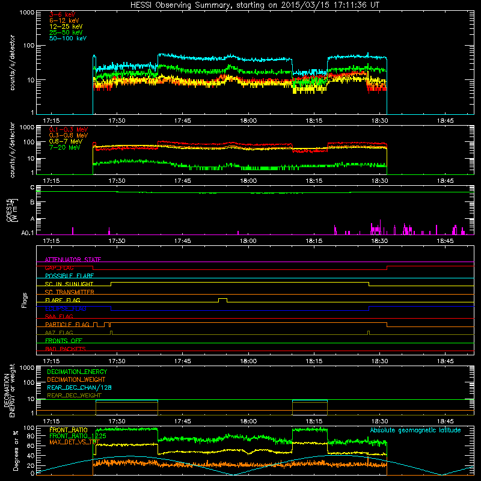
Task: Click the REAR_DEC_CHAN/128 legend entry
Action: pos(79,387)
